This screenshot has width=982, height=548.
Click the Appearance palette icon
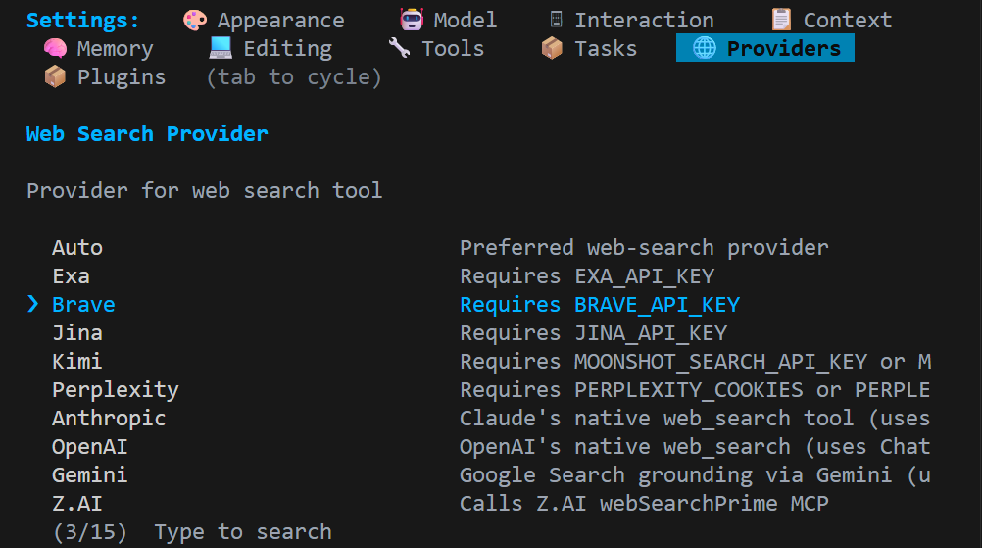point(195,20)
